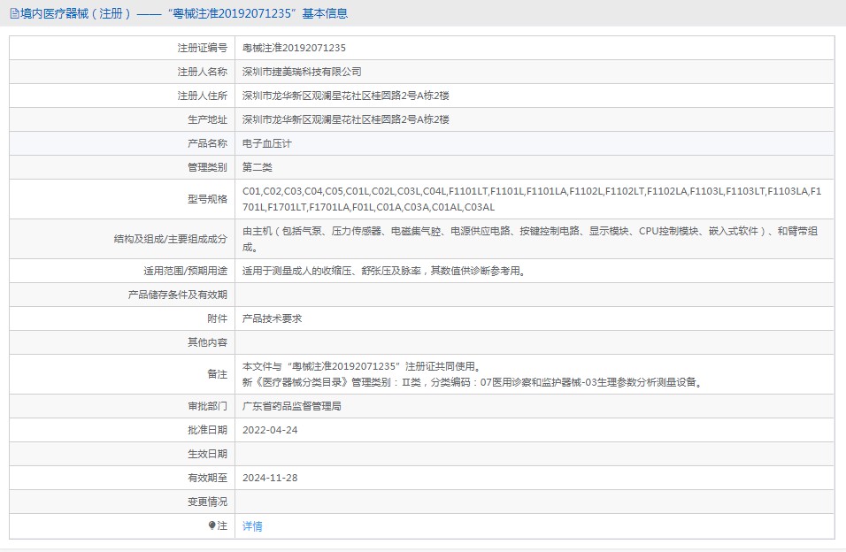Click the 注册人住所 label
The height and width of the screenshot is (552, 846).
pos(203,96)
